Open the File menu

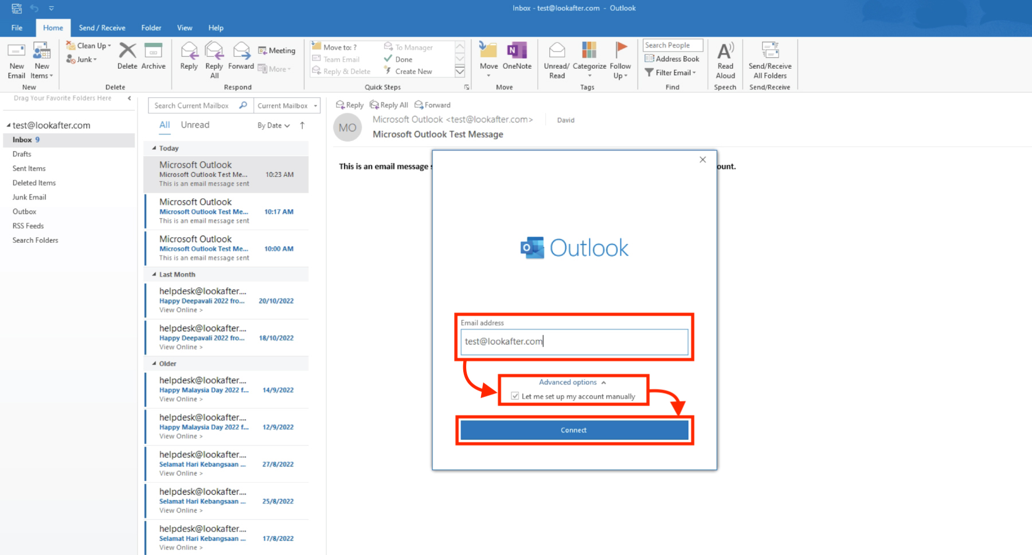point(17,27)
